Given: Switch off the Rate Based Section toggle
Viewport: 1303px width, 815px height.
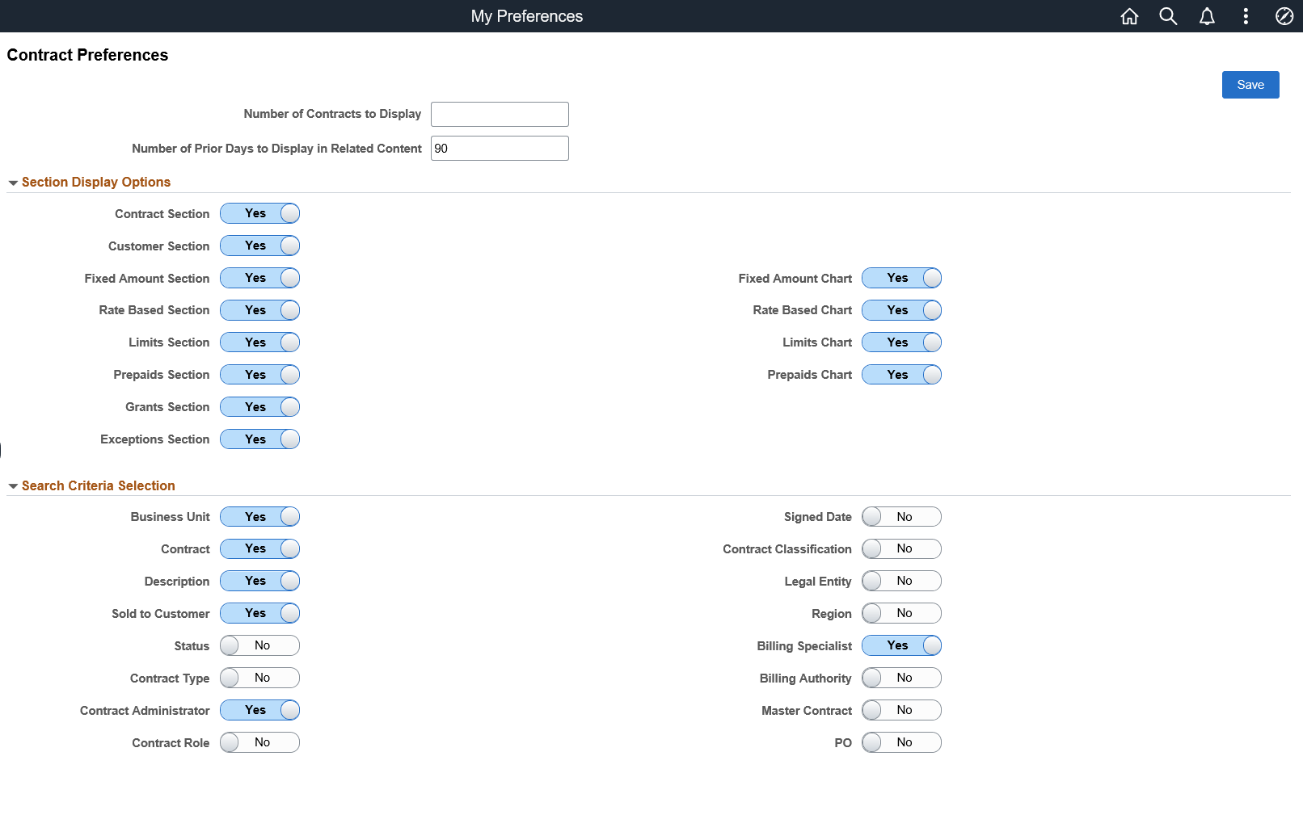Looking at the screenshot, I should [x=259, y=310].
